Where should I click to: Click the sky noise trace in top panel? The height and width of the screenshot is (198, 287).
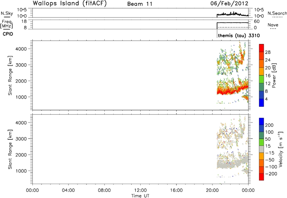pos(232,14)
